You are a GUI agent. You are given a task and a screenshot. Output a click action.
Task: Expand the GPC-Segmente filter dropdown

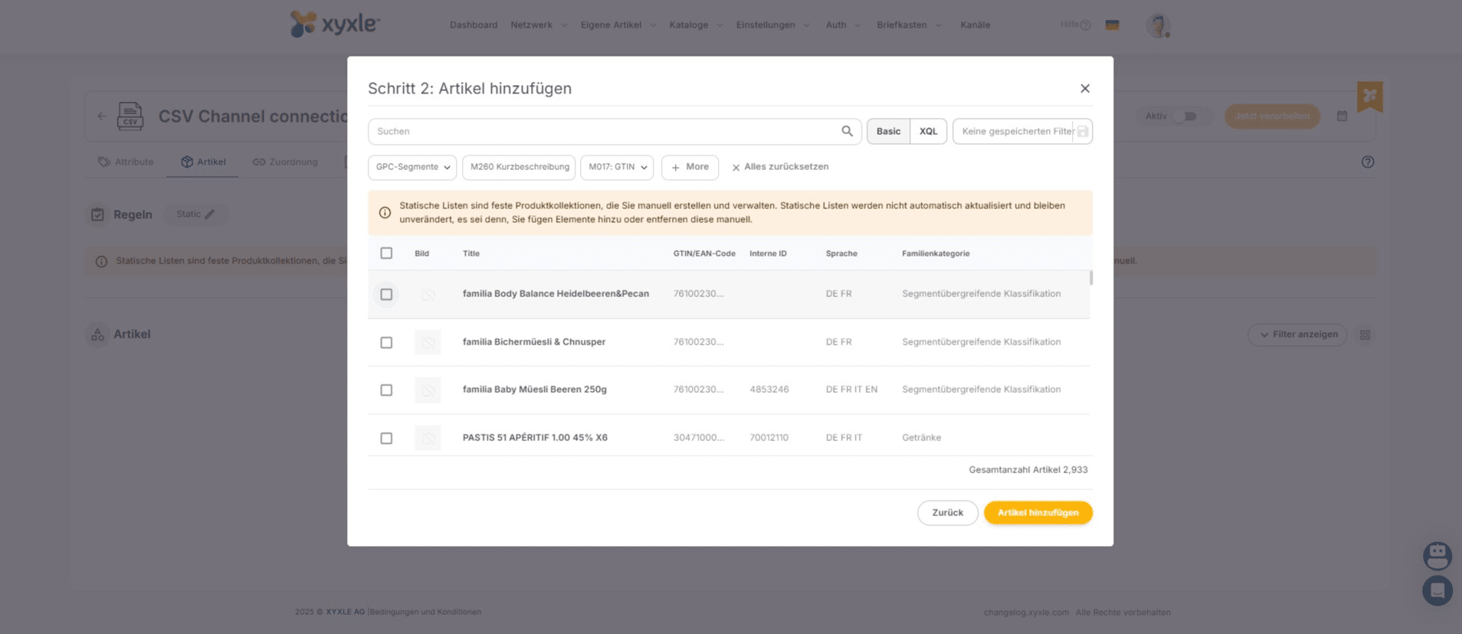412,167
